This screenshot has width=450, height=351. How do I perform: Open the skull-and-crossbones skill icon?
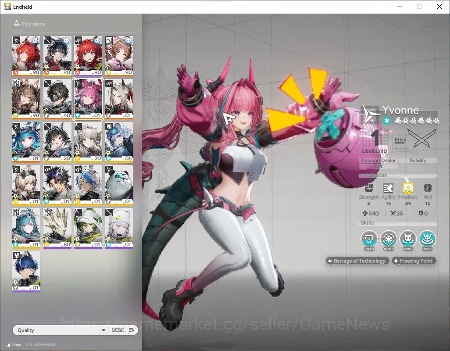point(408,239)
